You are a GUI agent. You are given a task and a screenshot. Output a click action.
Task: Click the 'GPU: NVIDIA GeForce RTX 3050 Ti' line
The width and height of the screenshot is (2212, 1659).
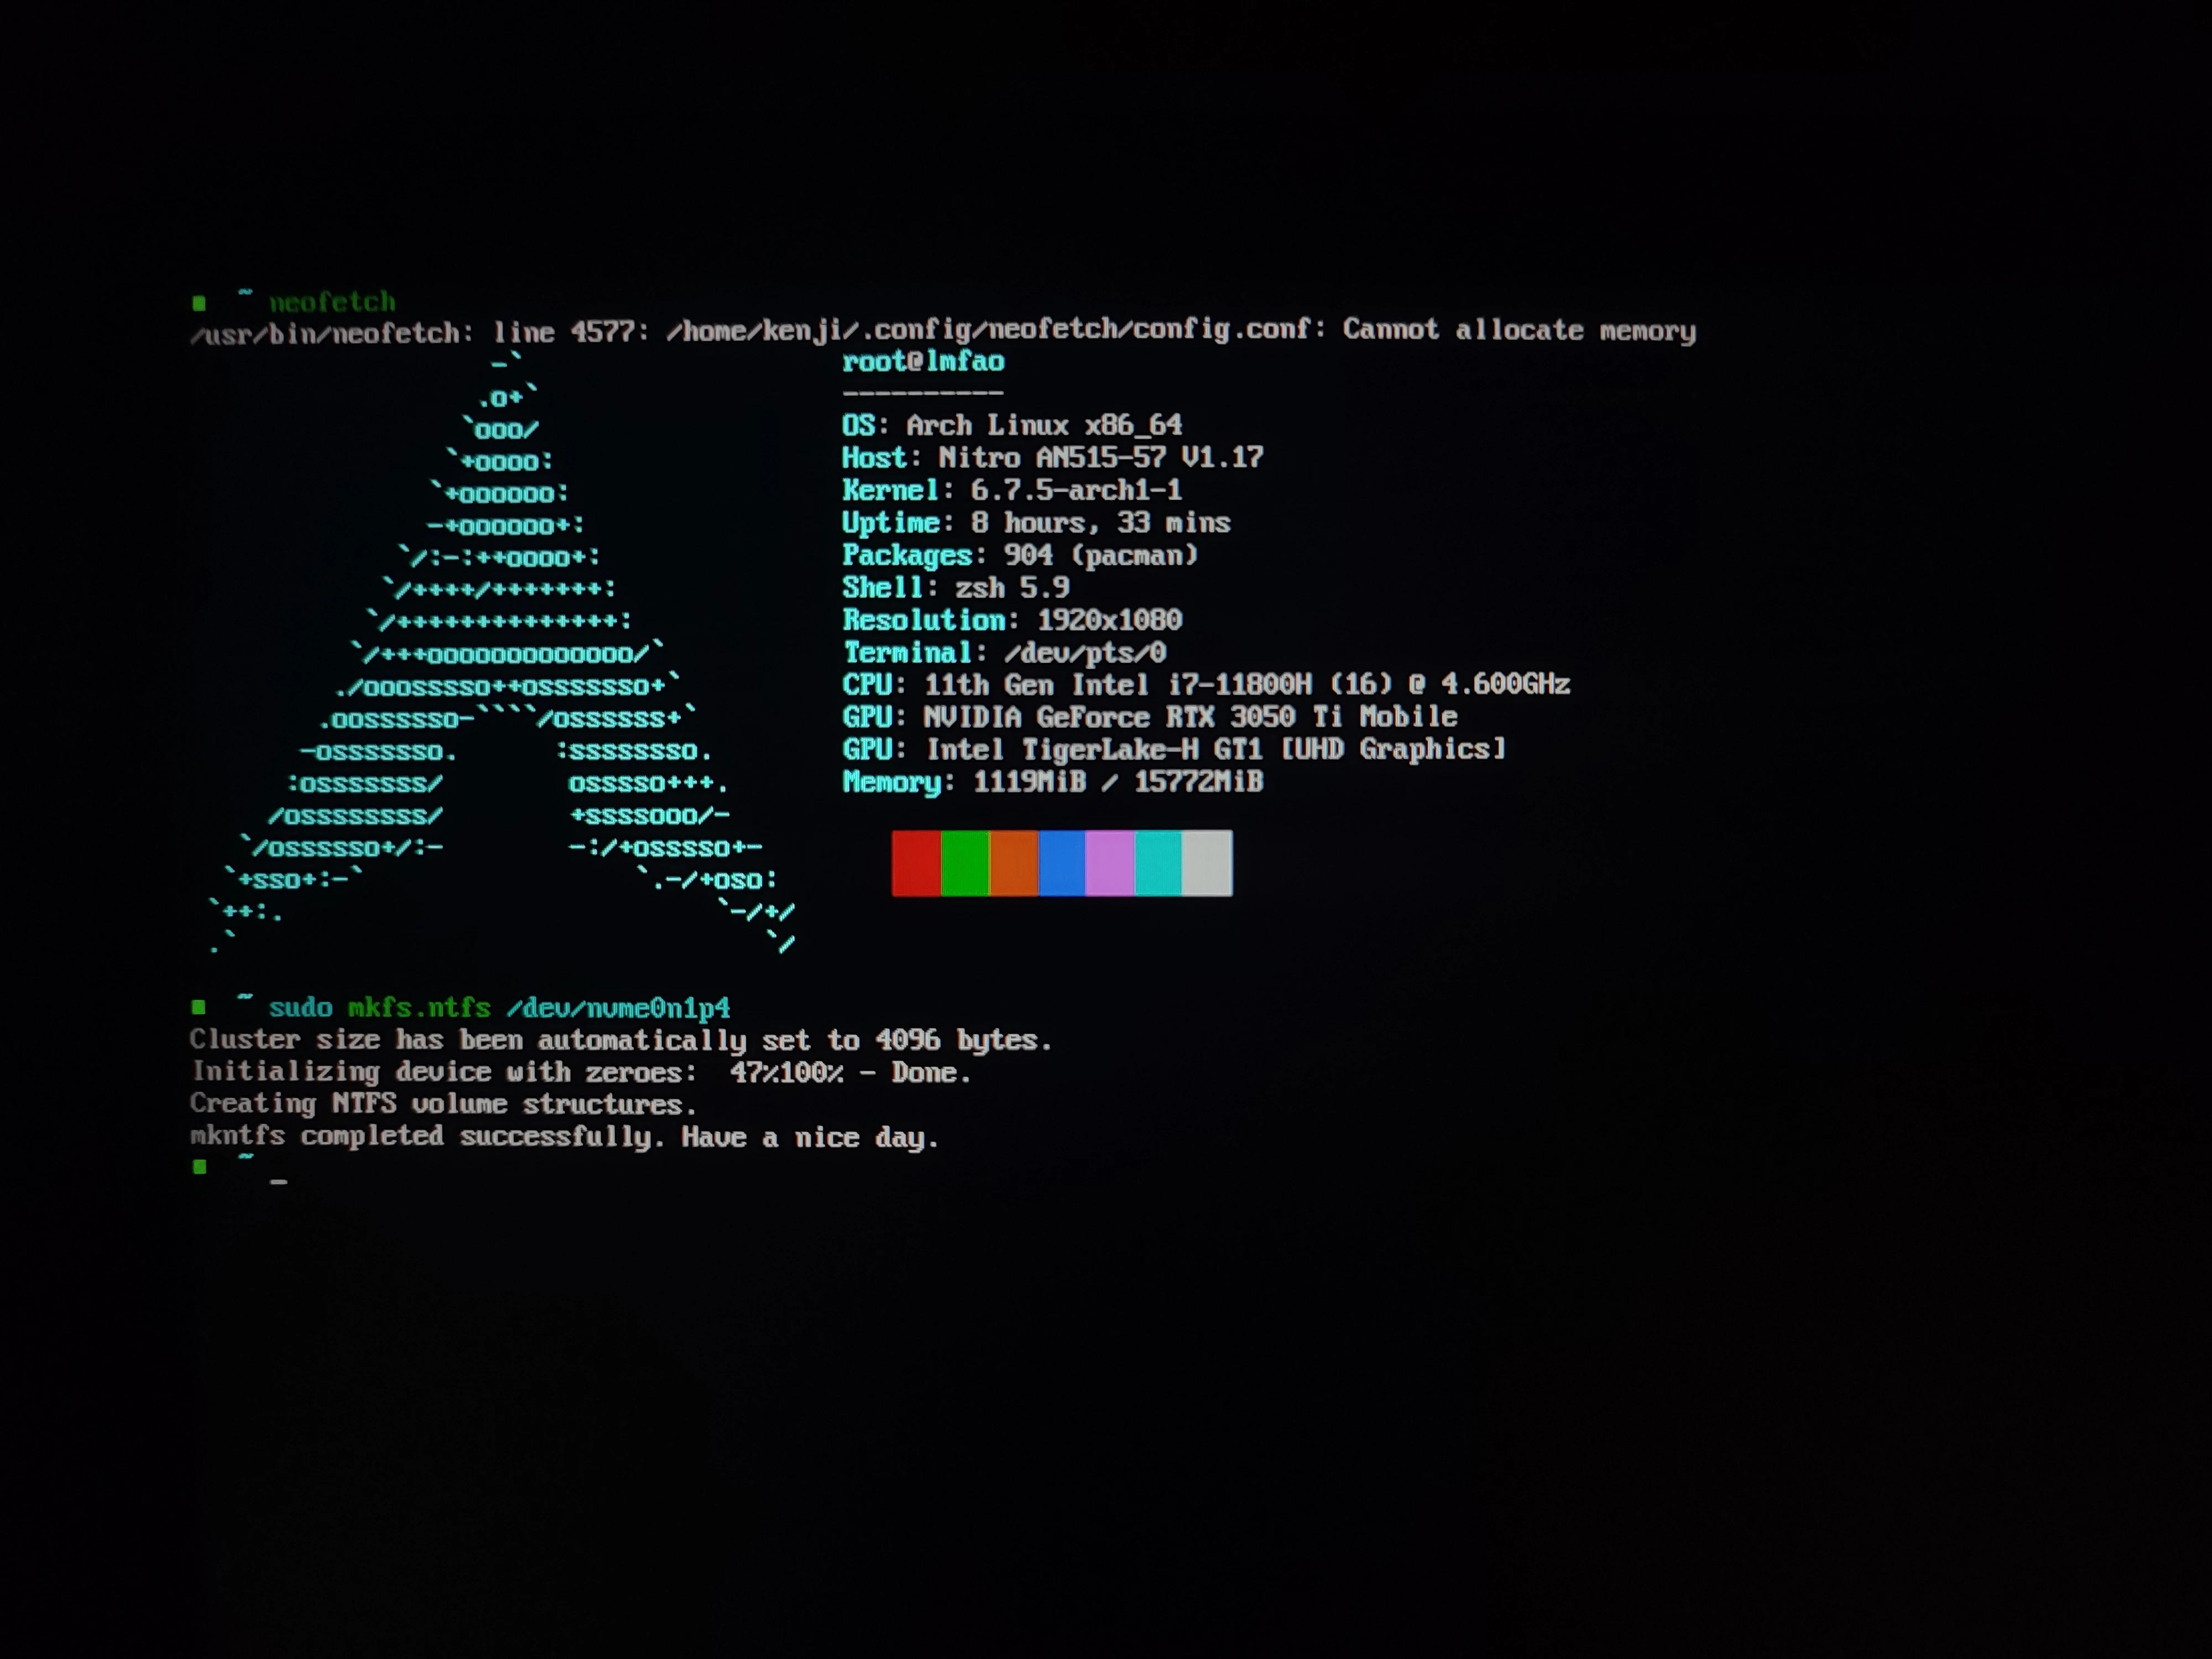[1150, 717]
